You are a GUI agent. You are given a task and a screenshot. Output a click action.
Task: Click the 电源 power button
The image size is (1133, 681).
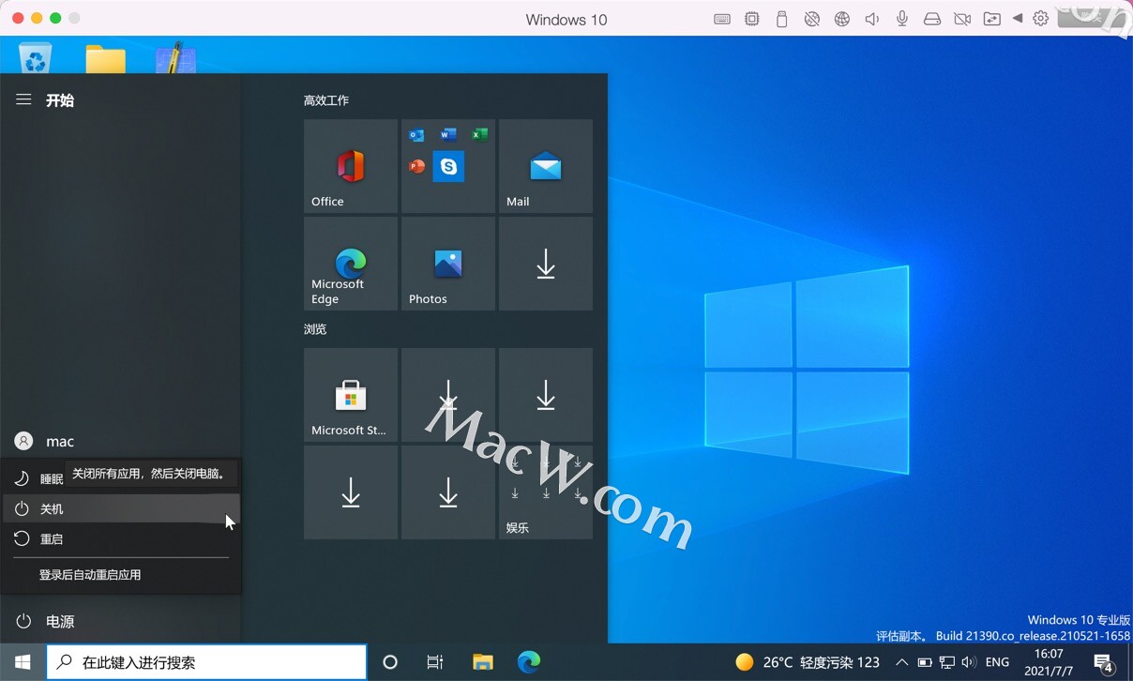point(120,621)
